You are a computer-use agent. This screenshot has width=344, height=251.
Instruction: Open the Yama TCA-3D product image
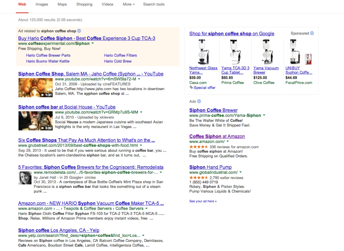(235, 52)
